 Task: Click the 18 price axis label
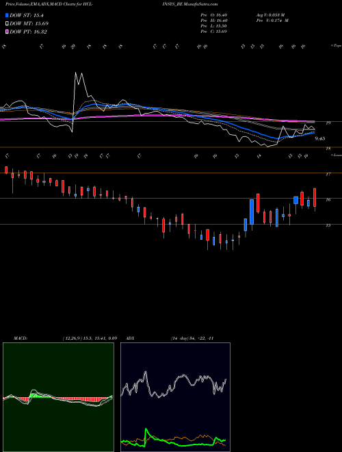(x=328, y=149)
